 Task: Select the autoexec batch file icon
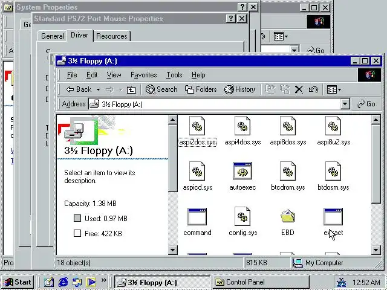click(242, 170)
